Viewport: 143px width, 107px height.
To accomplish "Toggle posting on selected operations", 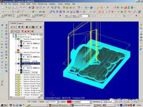I will [18, 31].
